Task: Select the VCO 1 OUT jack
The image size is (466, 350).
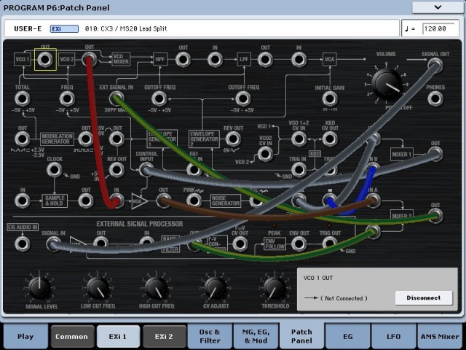Action: 45,59
